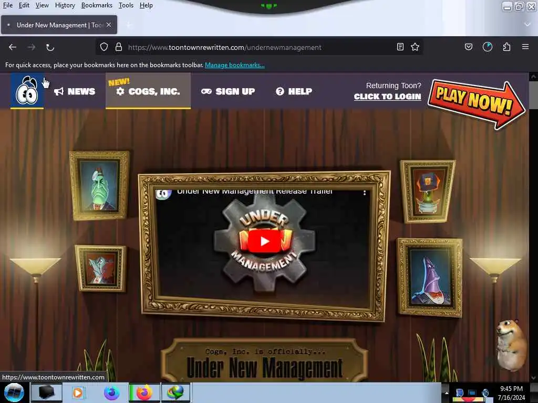The width and height of the screenshot is (538, 403).
Task: Reload the page with the refresh icon
Action: [50, 47]
